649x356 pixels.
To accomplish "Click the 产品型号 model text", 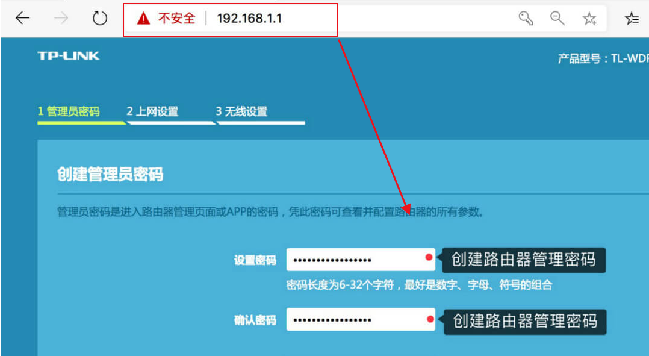I will point(602,58).
